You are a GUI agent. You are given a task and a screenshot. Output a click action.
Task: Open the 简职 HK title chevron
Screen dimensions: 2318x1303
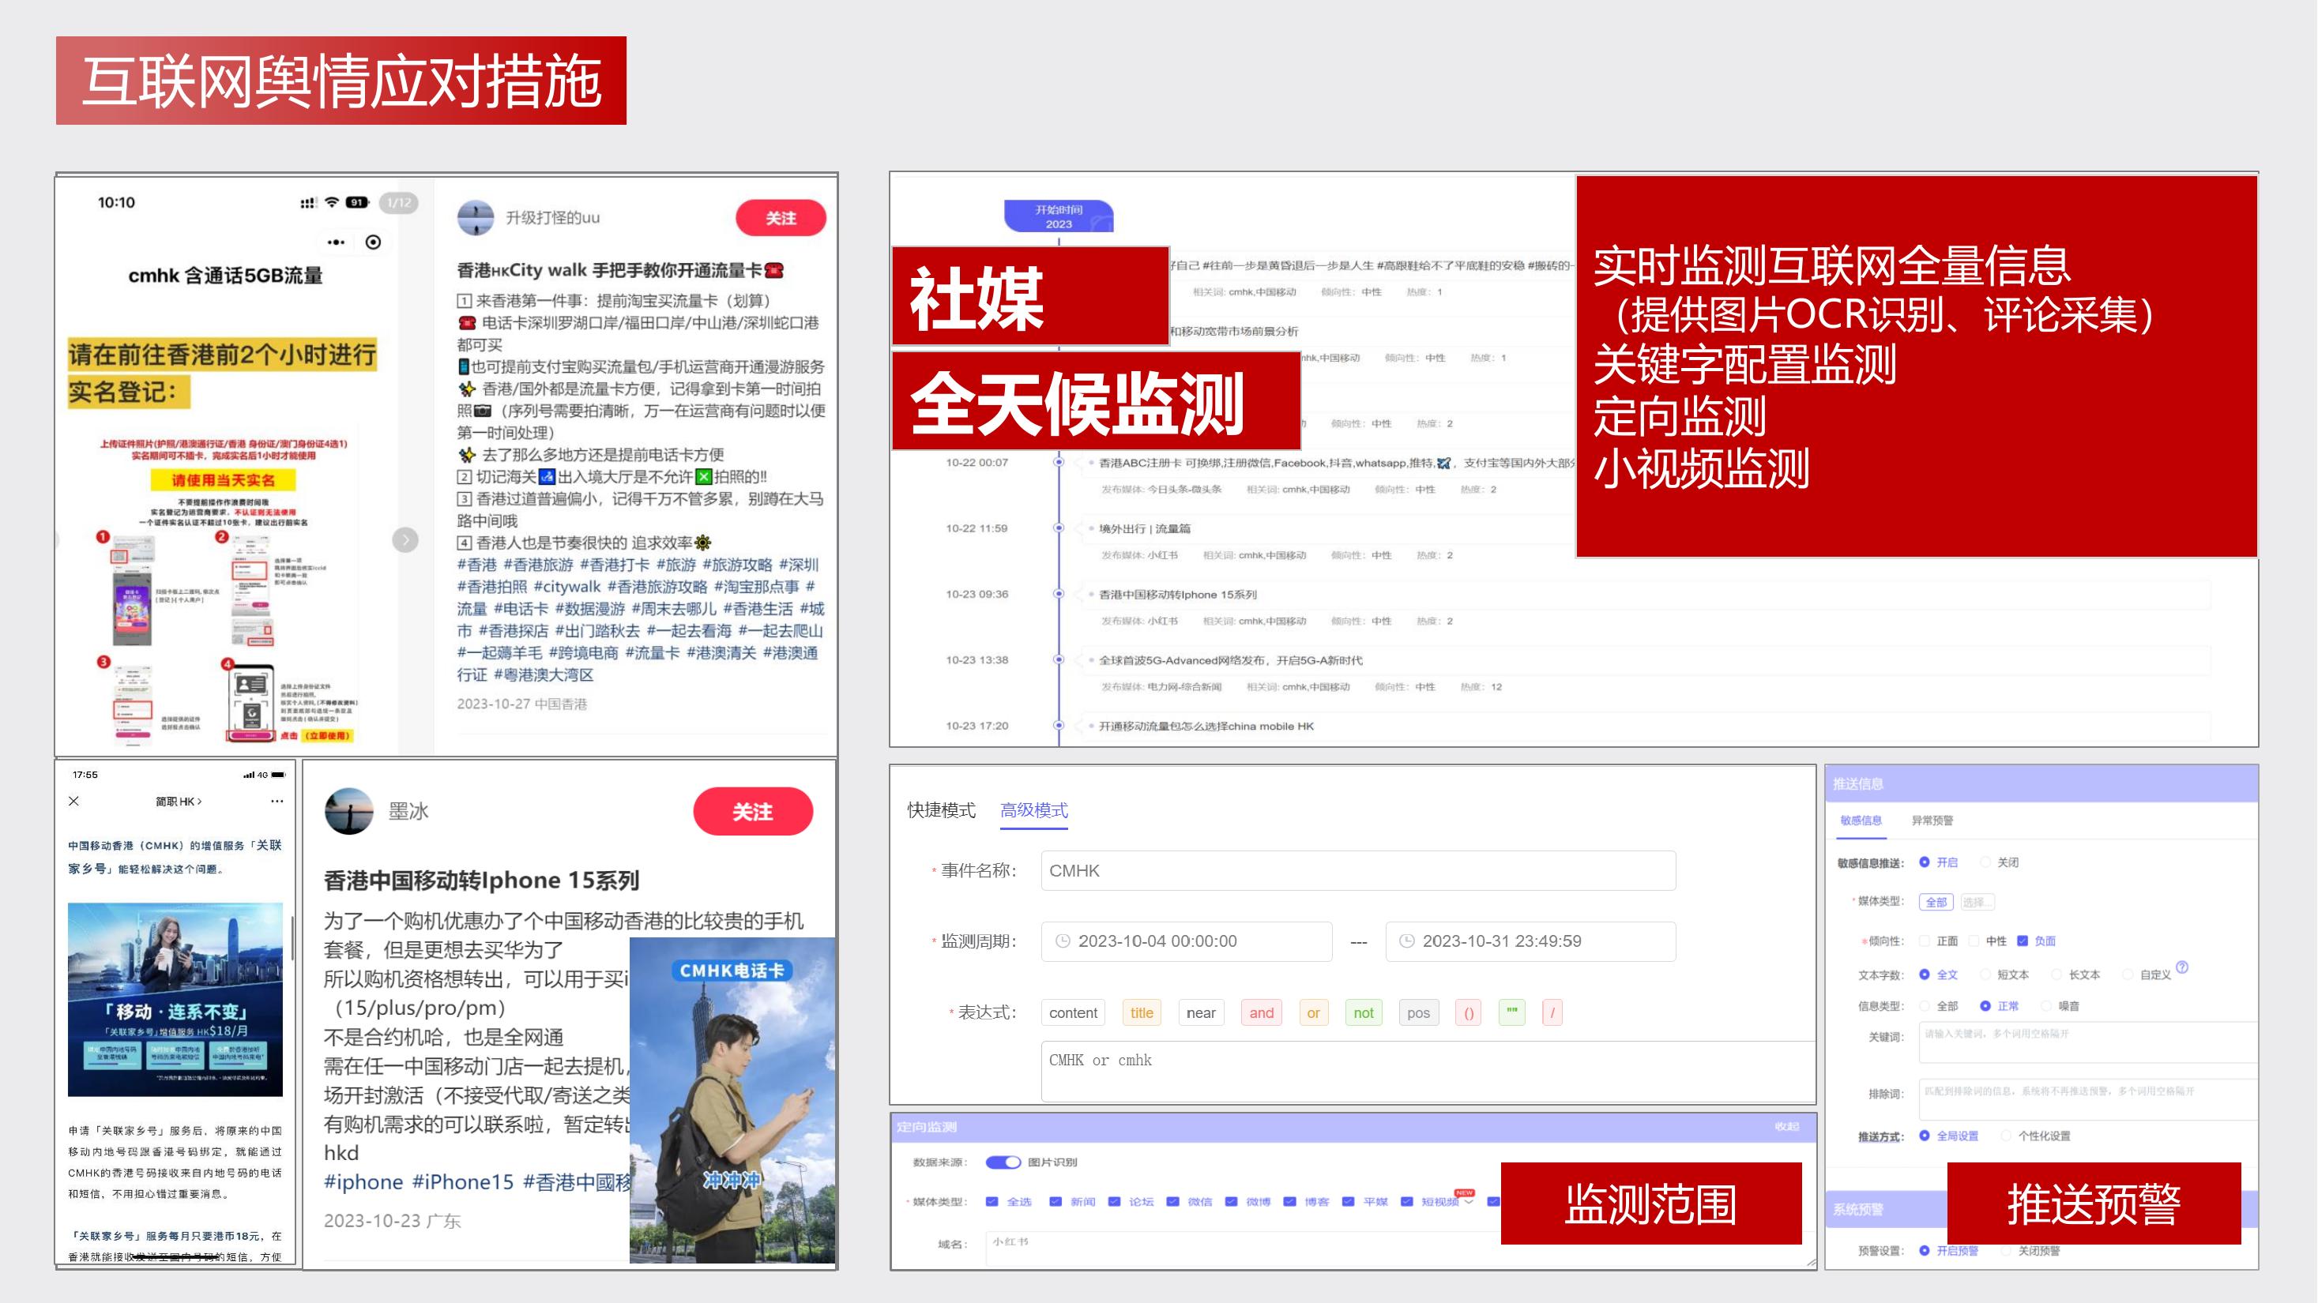click(199, 802)
